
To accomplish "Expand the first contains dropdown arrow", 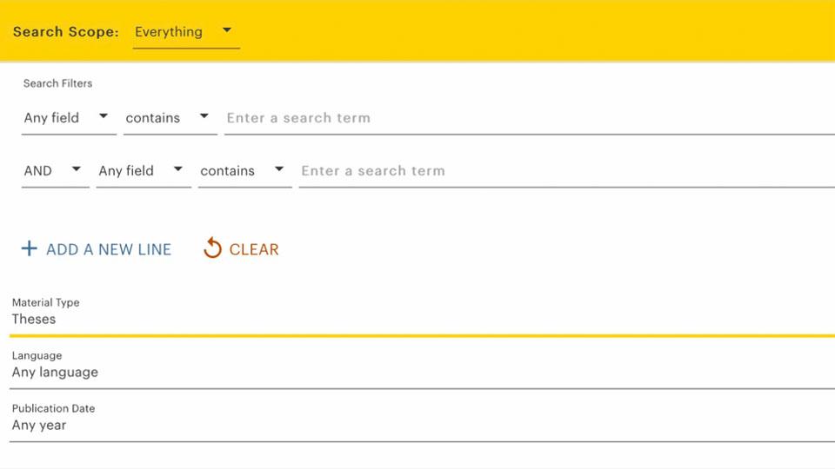I will tap(204, 116).
